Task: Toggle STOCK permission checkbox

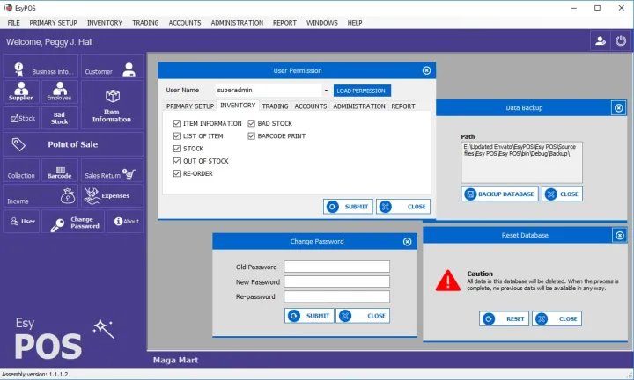Action: click(177, 149)
